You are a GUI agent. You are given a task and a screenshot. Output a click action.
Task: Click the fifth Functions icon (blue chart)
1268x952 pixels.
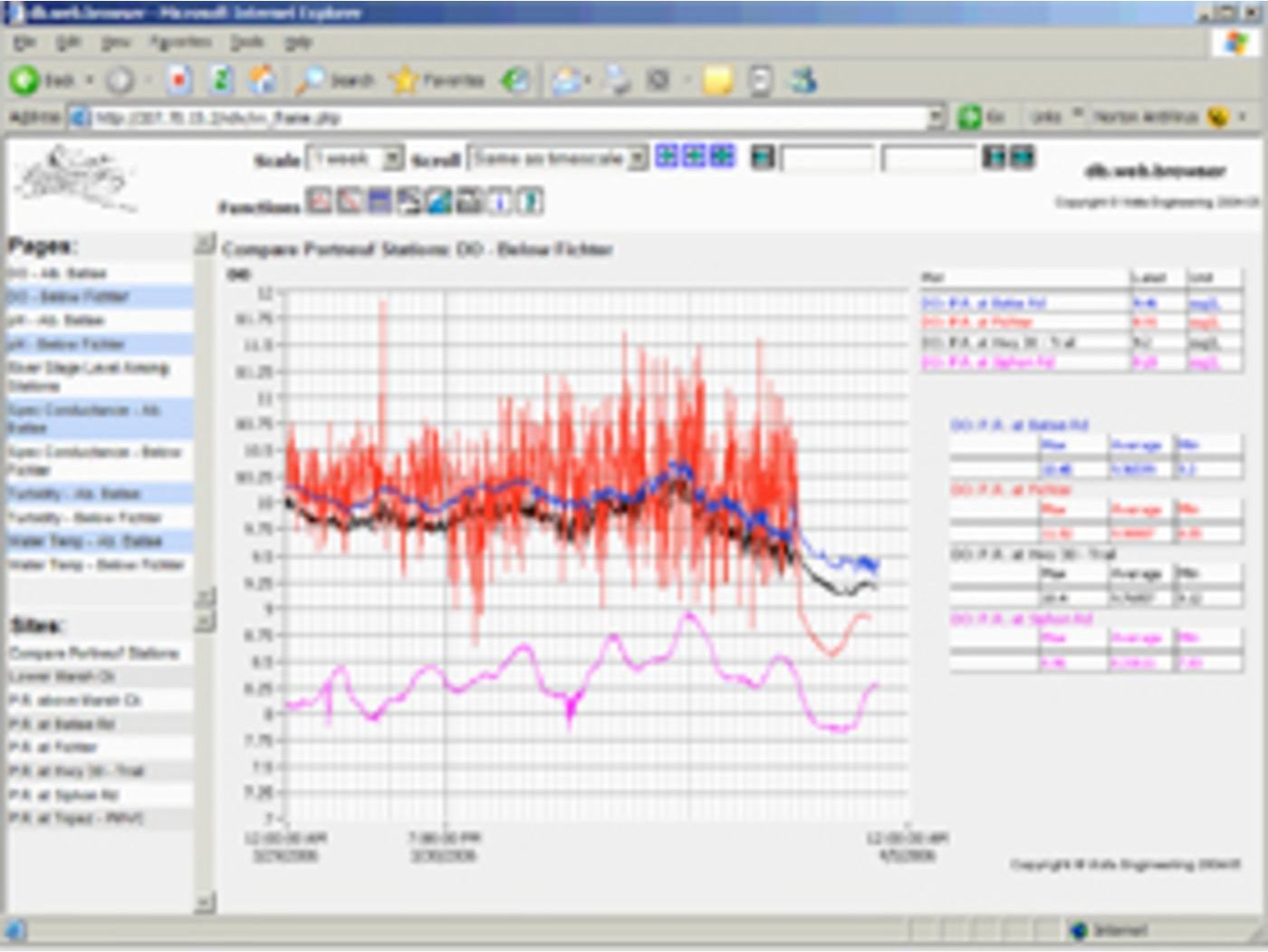pos(439,200)
